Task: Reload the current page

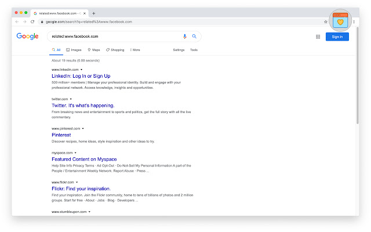Action: [x=32, y=21]
